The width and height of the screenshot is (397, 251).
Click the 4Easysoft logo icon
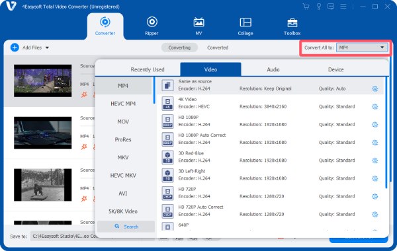point(11,6)
